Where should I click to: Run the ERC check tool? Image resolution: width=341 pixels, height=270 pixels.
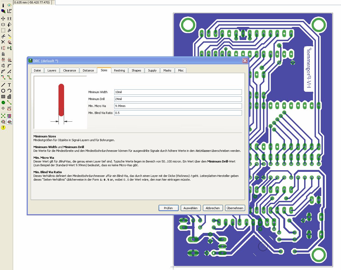pyautogui.click(x=3, y=122)
